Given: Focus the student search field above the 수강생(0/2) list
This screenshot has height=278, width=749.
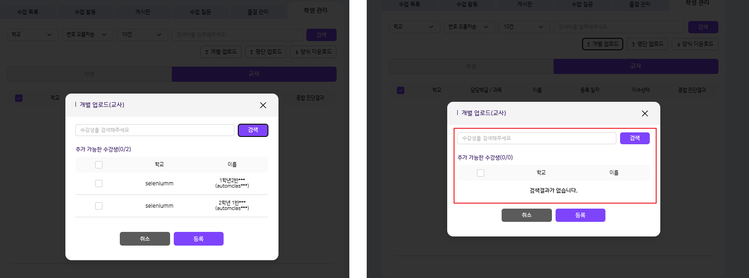Looking at the screenshot, I should click(155, 130).
